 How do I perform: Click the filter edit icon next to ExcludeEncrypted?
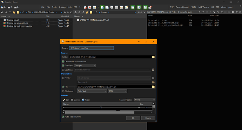153,70
